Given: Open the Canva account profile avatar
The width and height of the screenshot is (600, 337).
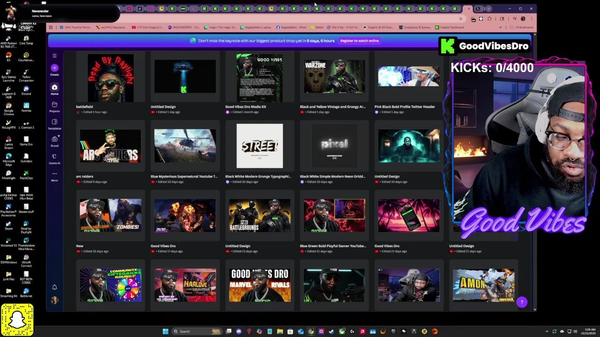Looking at the screenshot, I should (x=54, y=300).
